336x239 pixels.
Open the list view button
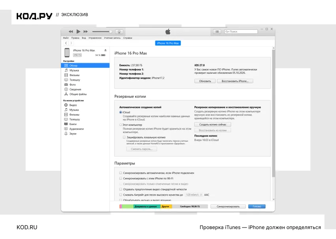coord(217,32)
